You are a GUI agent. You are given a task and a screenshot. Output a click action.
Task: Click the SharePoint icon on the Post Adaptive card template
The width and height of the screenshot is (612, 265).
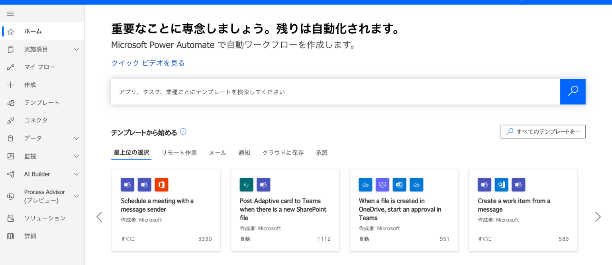[247, 185]
